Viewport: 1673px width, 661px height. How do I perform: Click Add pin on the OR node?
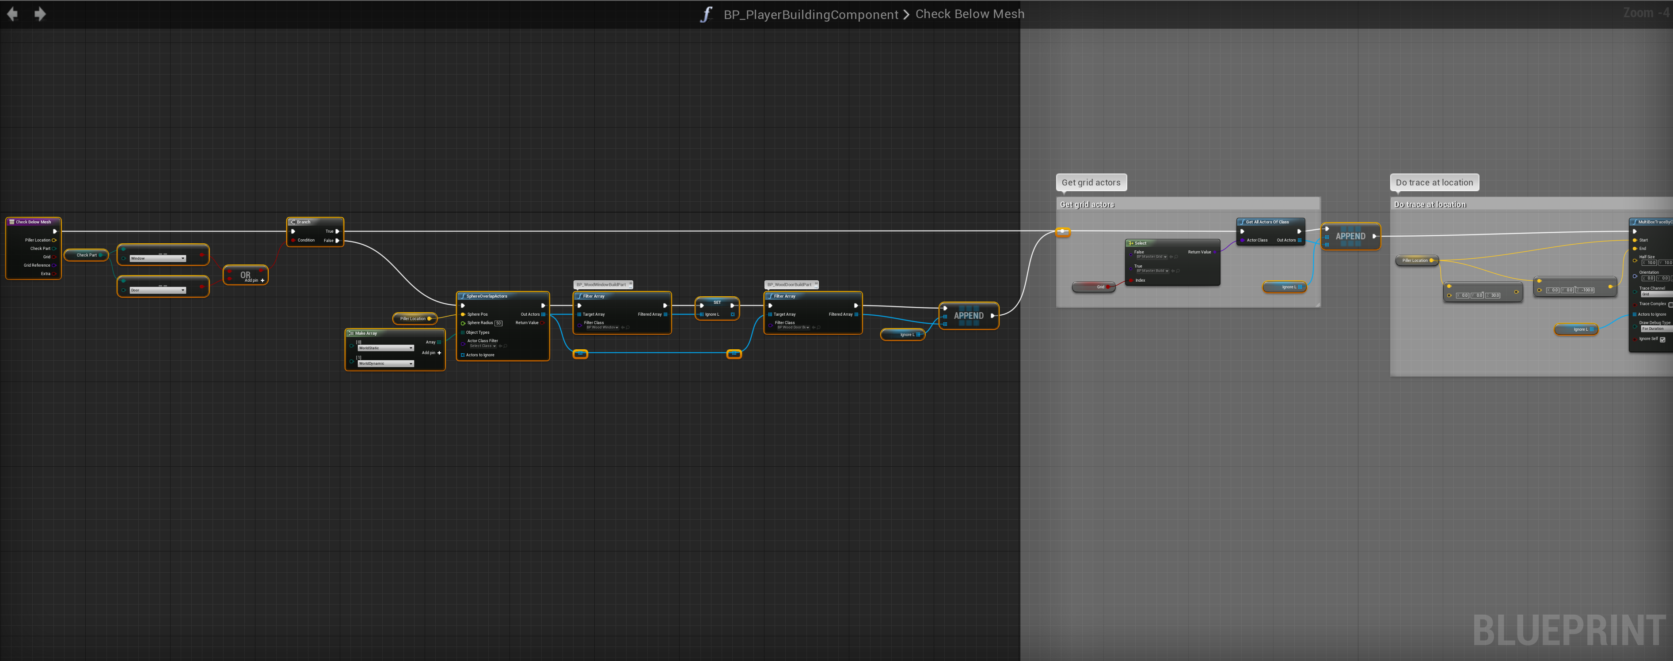(x=262, y=281)
